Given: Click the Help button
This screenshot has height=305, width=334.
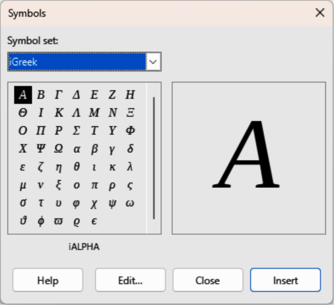Looking at the screenshot, I should click(48, 280).
